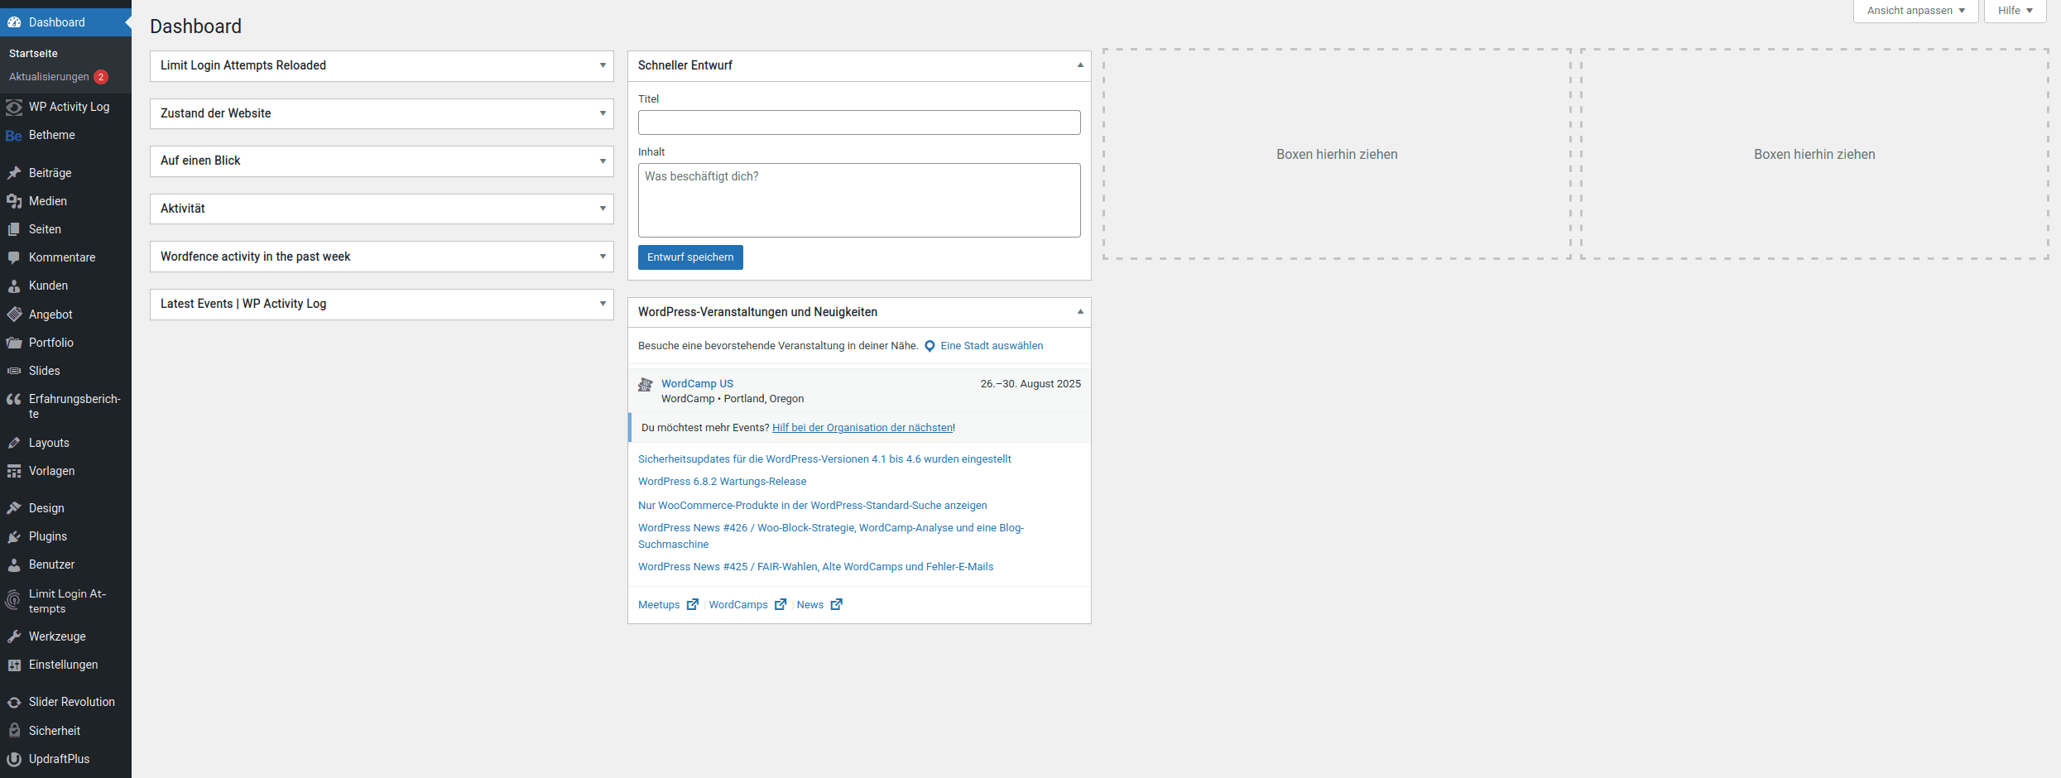The height and width of the screenshot is (778, 2061).
Task: Click the Betheme 'Be' sidebar icon
Action: point(14,136)
